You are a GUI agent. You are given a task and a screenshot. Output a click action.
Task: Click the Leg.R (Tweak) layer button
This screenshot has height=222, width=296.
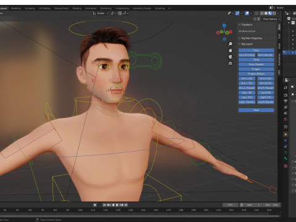pos(266,102)
